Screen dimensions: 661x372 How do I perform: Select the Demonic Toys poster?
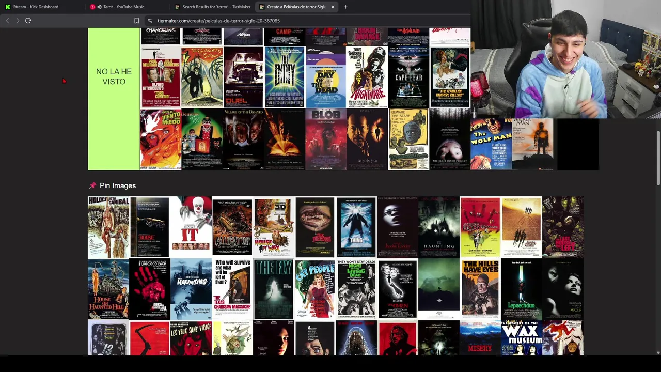pos(202,139)
